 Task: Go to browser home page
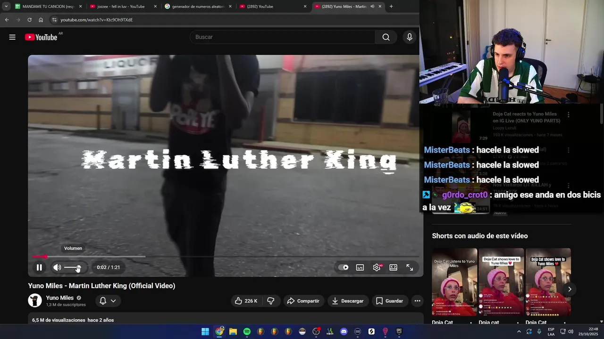coord(41,20)
